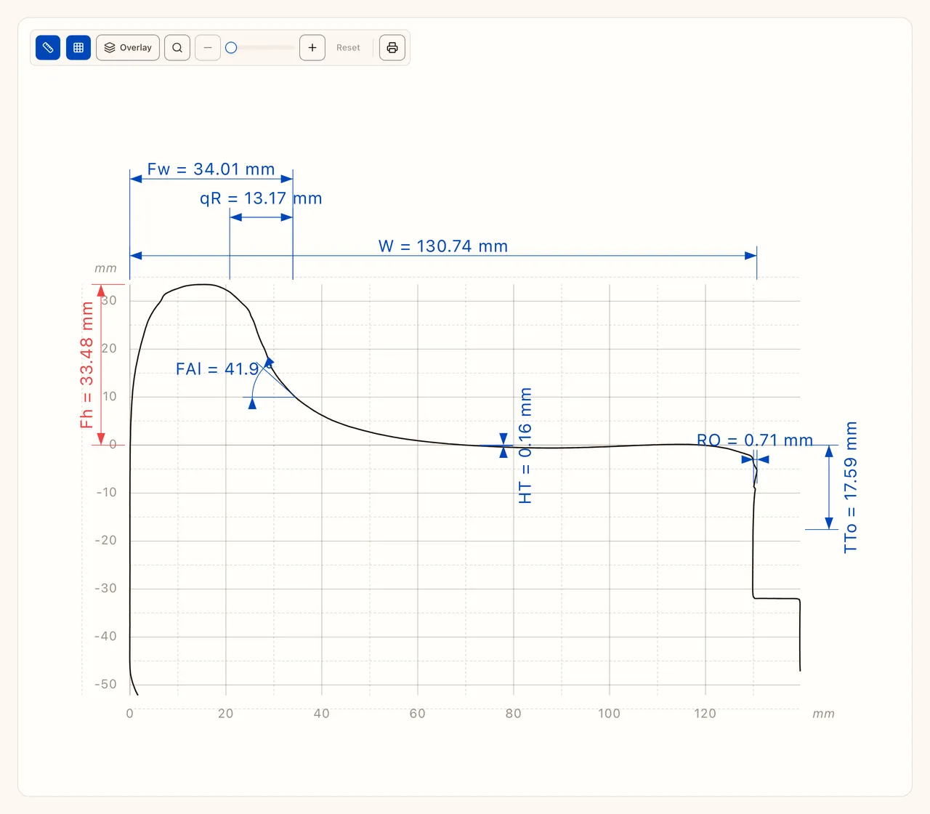Select the red Fh = 33.48 mm label
Image resolution: width=930 pixels, height=814 pixels.
click(x=87, y=365)
